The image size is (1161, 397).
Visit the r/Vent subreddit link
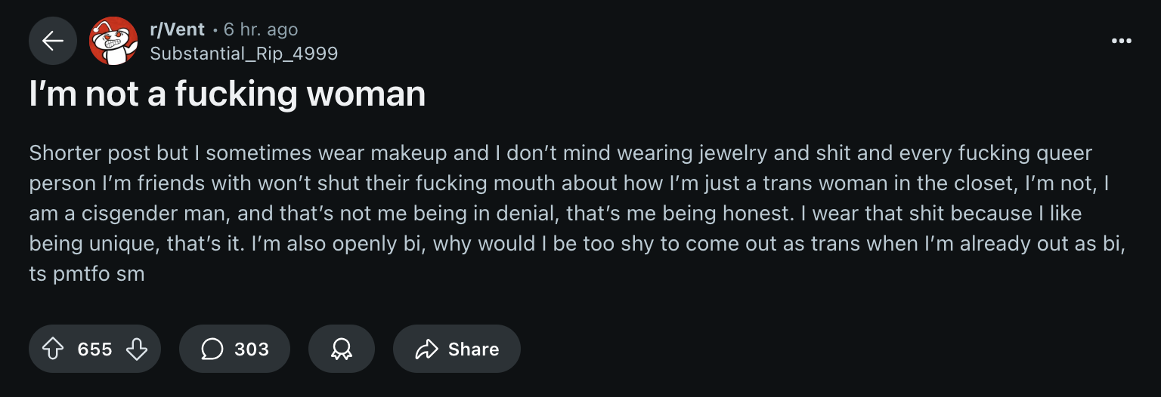tap(178, 29)
